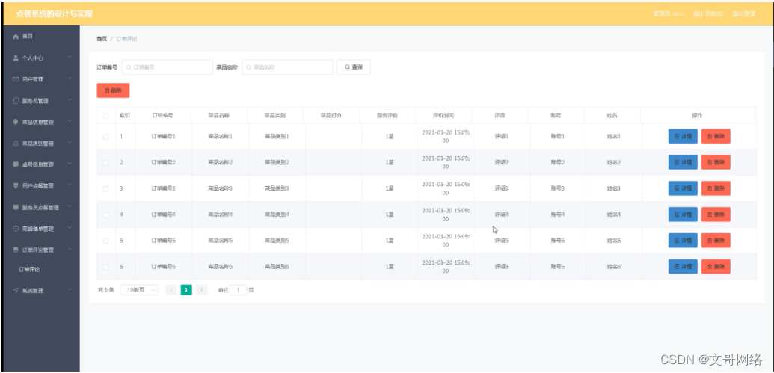Toggle the select-all checkbox in table header
Viewport: 774px width, 373px height.
(105, 116)
